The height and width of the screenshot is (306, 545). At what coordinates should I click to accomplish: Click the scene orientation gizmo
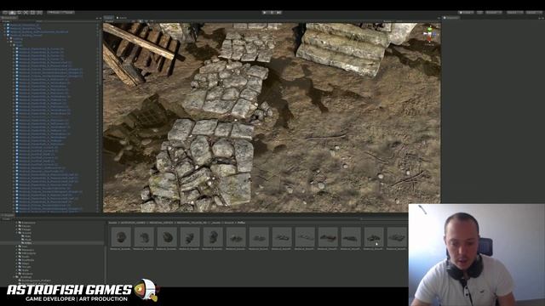[x=429, y=35]
